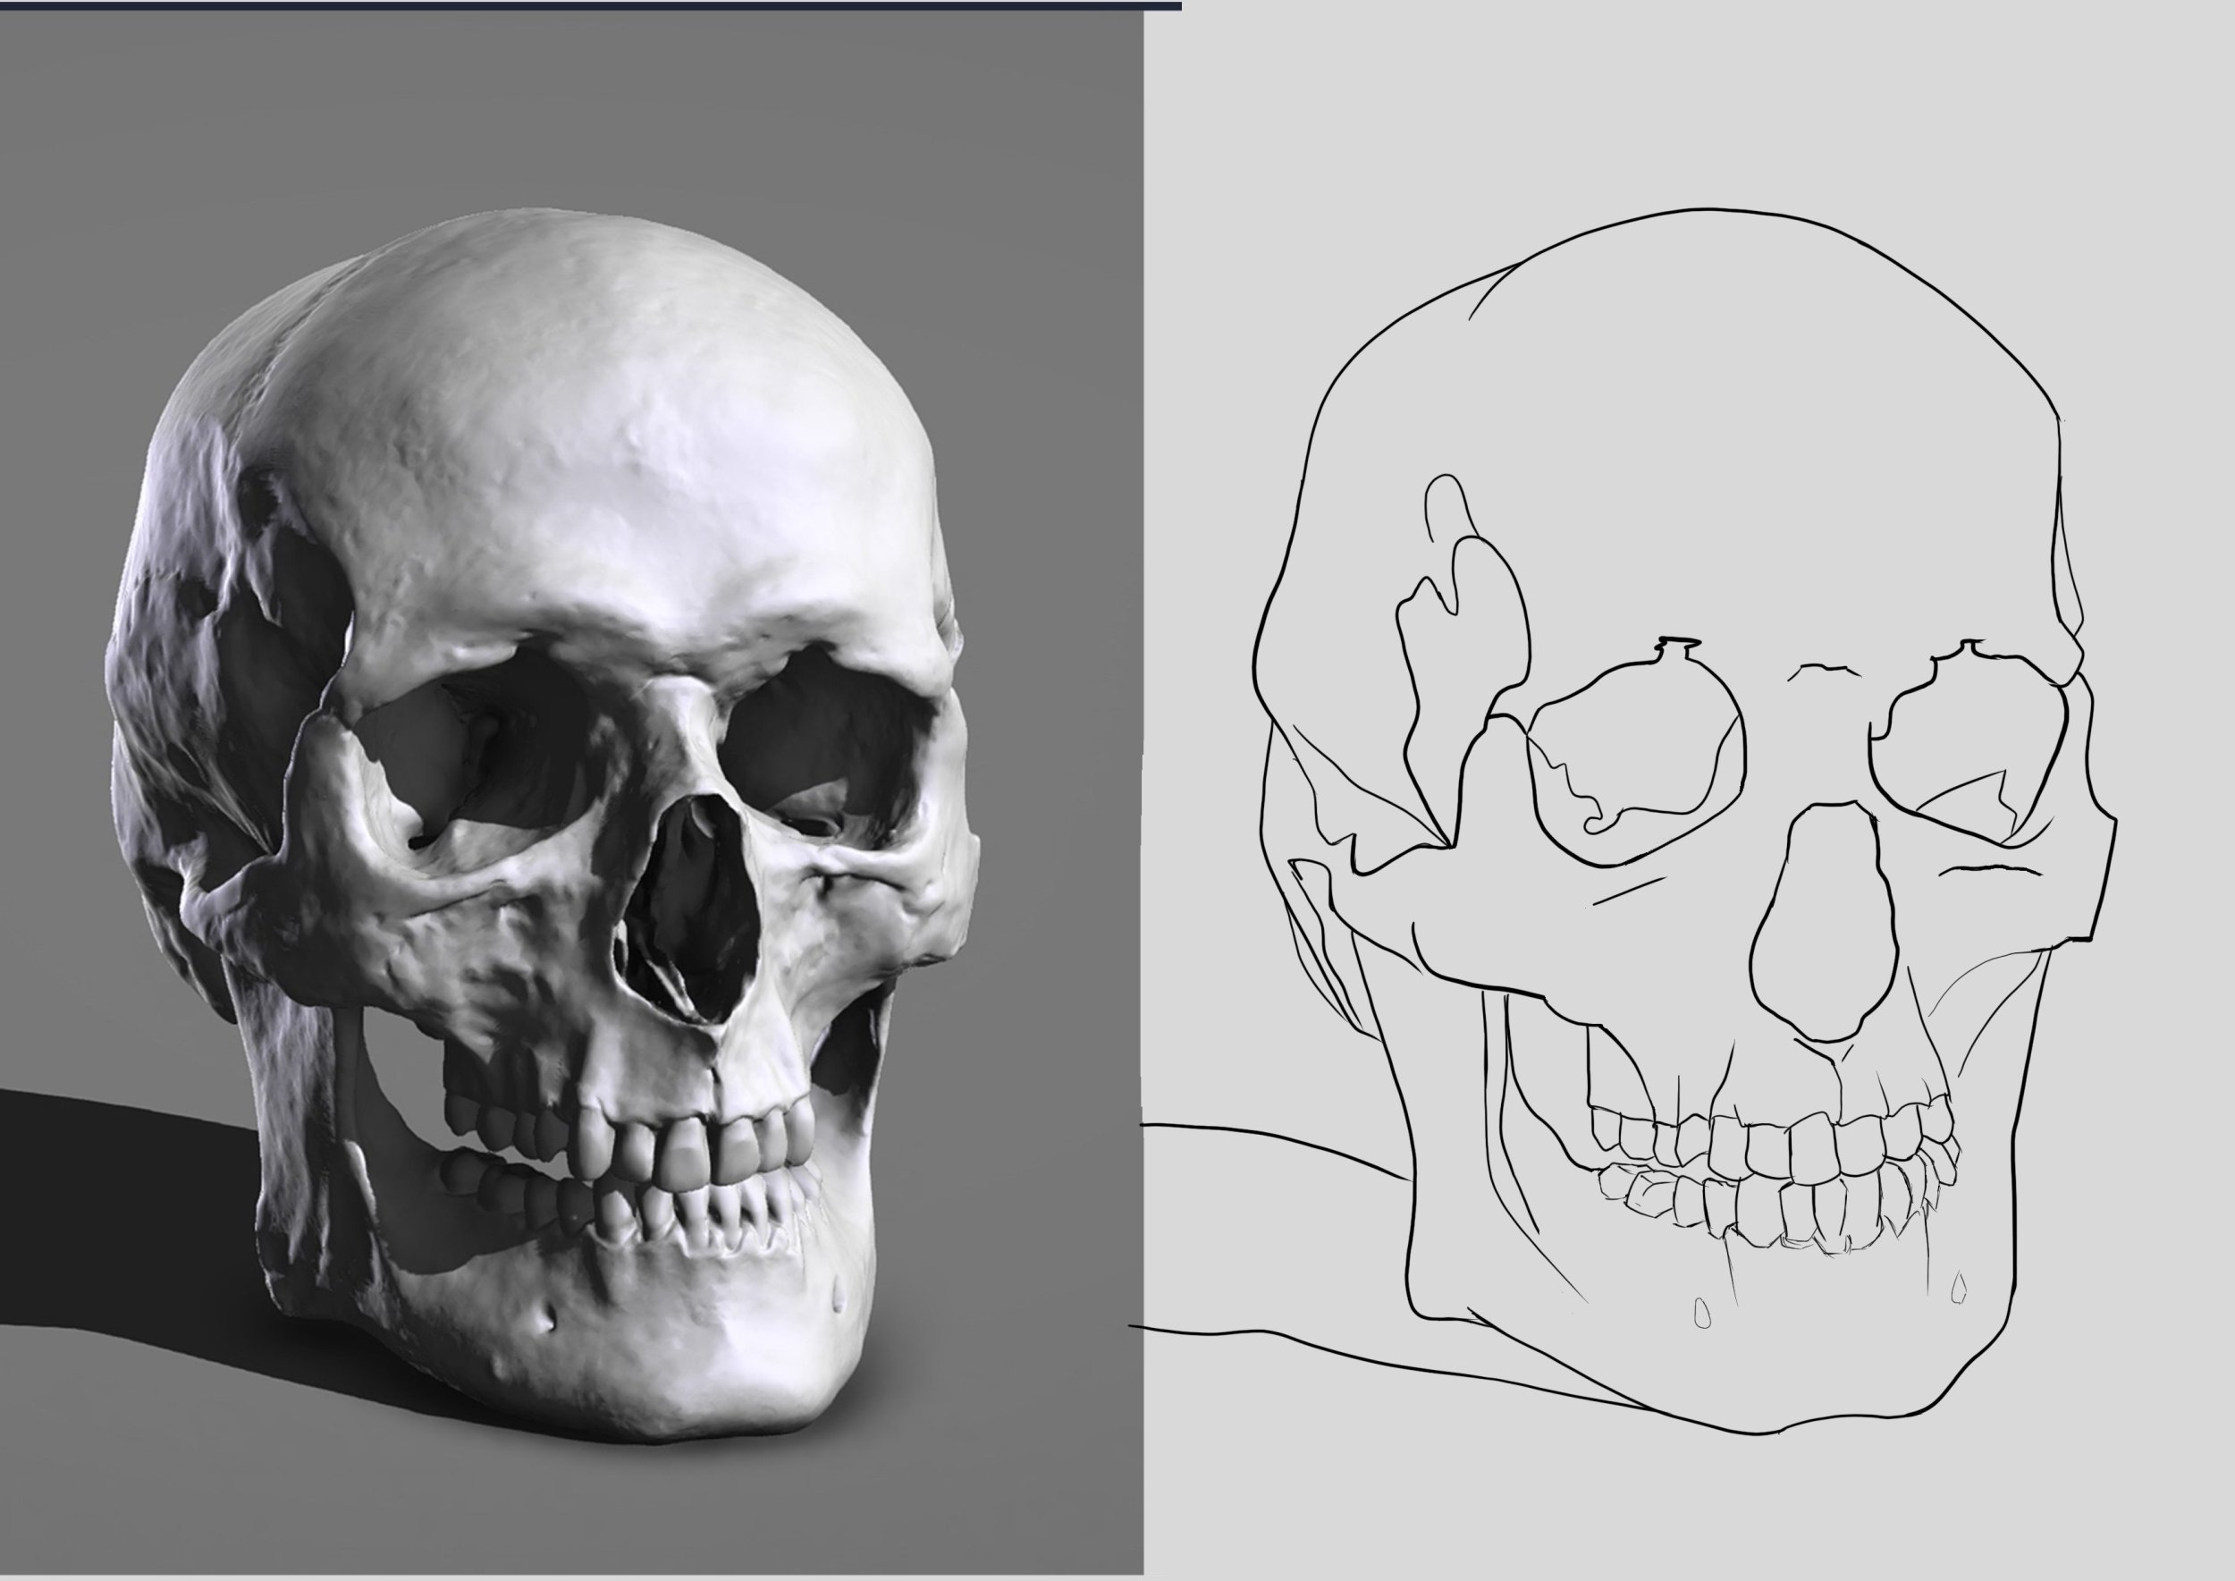Click the nasal opening in line drawing
The image size is (2235, 1581).
tap(1826, 925)
